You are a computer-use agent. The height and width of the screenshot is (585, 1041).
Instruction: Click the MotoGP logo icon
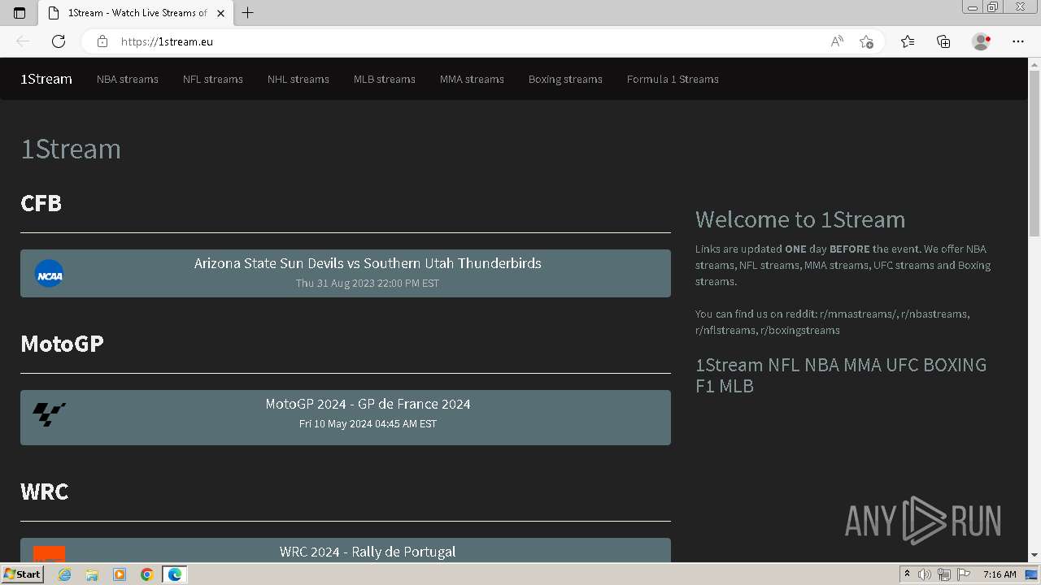tap(49, 414)
